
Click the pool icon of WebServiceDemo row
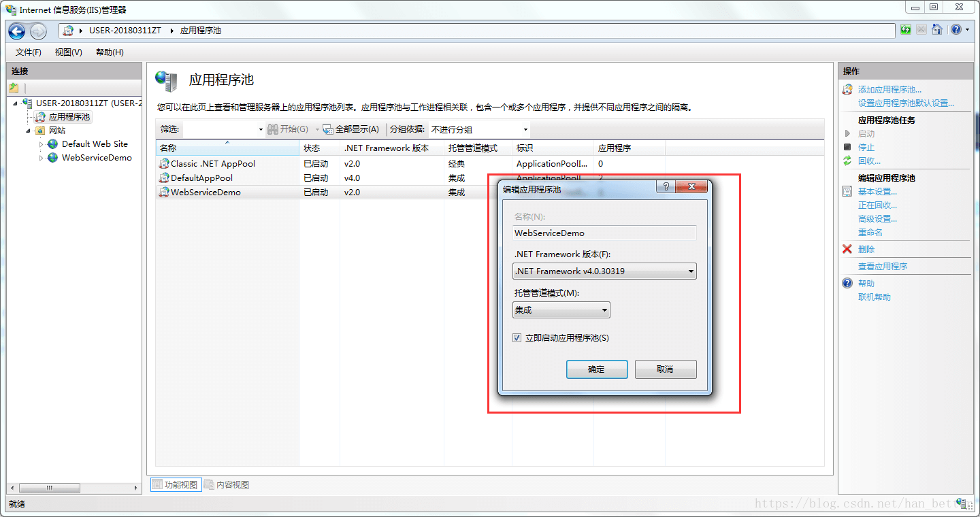(x=163, y=193)
